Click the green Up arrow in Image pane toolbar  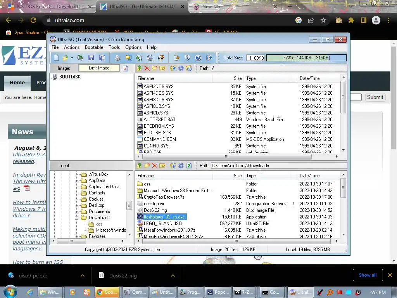click(x=139, y=68)
